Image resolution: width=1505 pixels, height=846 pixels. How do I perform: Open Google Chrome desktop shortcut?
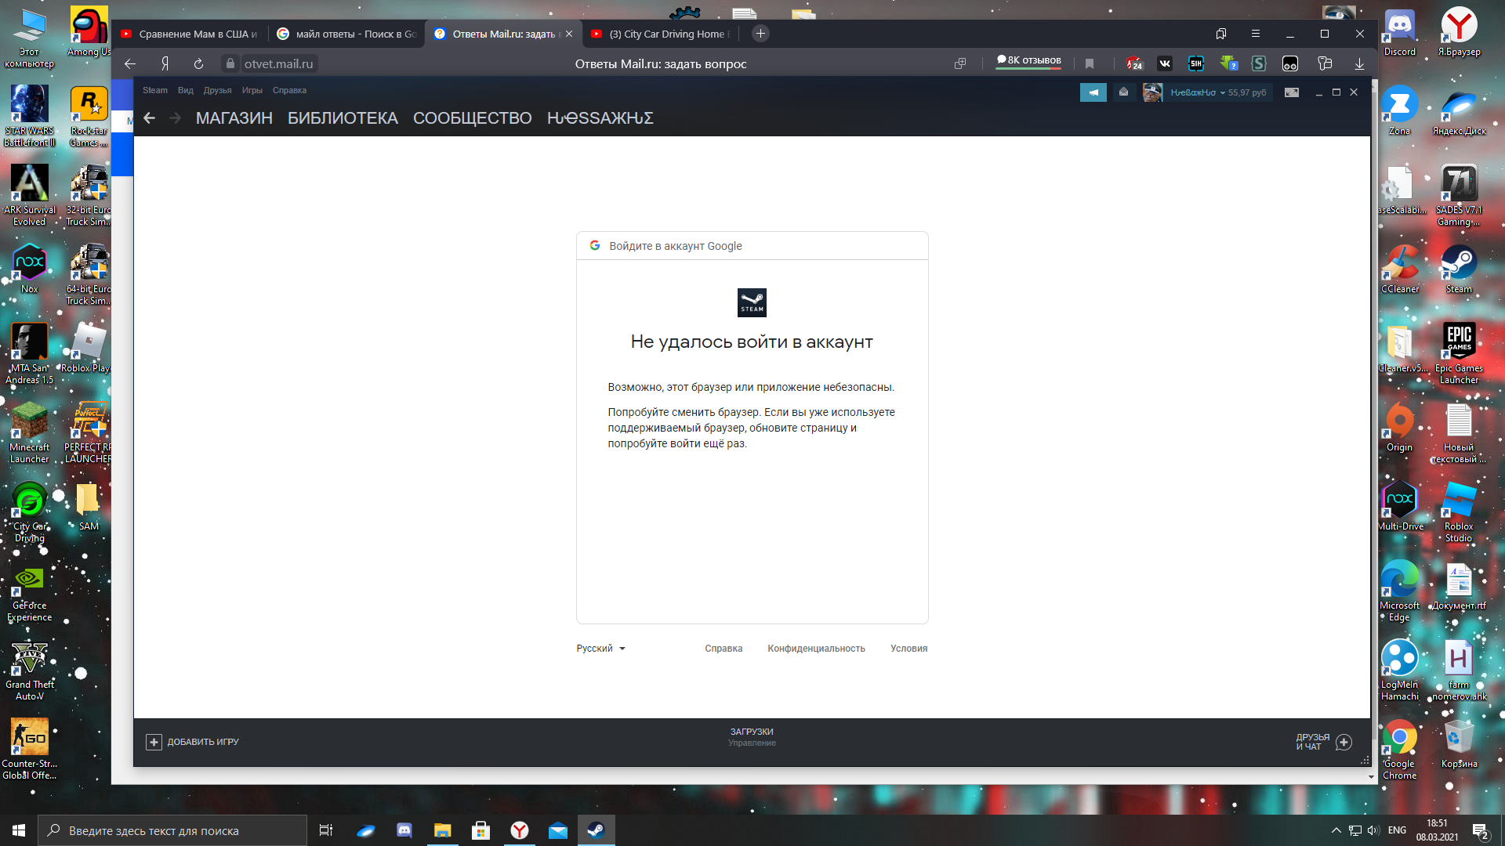[1400, 750]
